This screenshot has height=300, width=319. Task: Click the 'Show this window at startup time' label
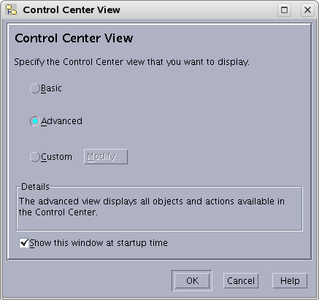click(99, 243)
